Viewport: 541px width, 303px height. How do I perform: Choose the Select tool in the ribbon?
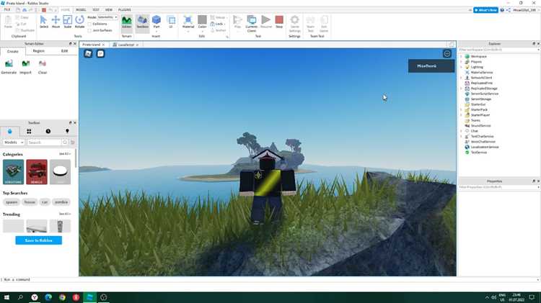pyautogui.click(x=43, y=22)
